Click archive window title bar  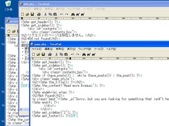point(12,21)
